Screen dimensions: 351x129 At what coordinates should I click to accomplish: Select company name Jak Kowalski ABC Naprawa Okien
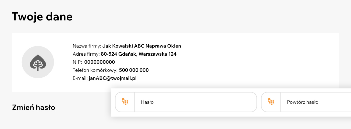tap(142, 46)
